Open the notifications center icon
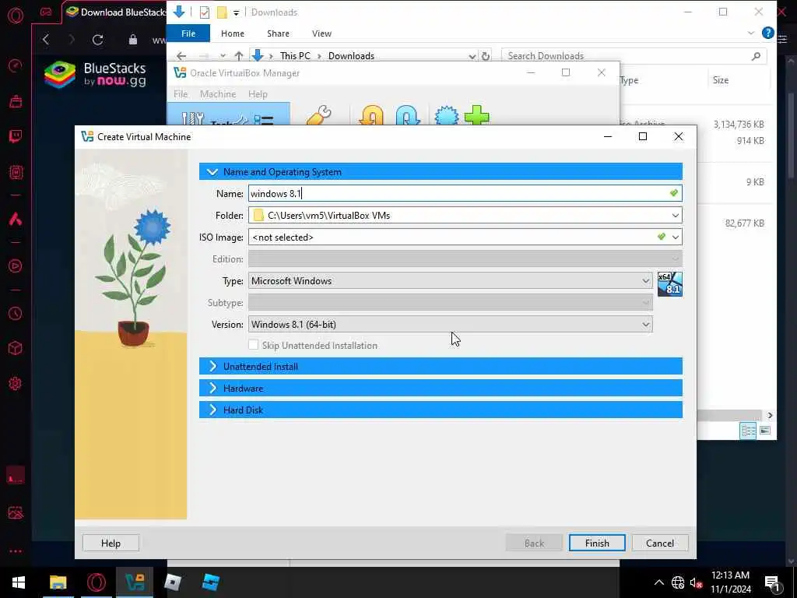797x598 pixels. coord(772,583)
